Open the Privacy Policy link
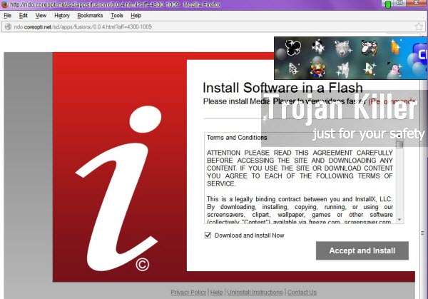 point(188,292)
